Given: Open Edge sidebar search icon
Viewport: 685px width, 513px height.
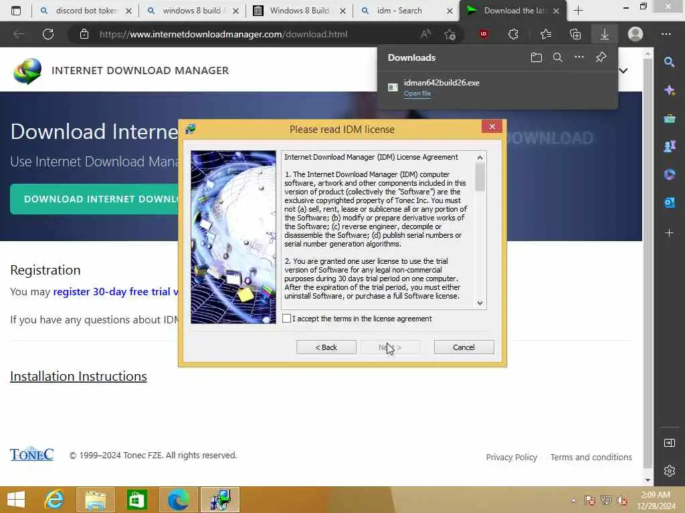Looking at the screenshot, I should tap(669, 62).
